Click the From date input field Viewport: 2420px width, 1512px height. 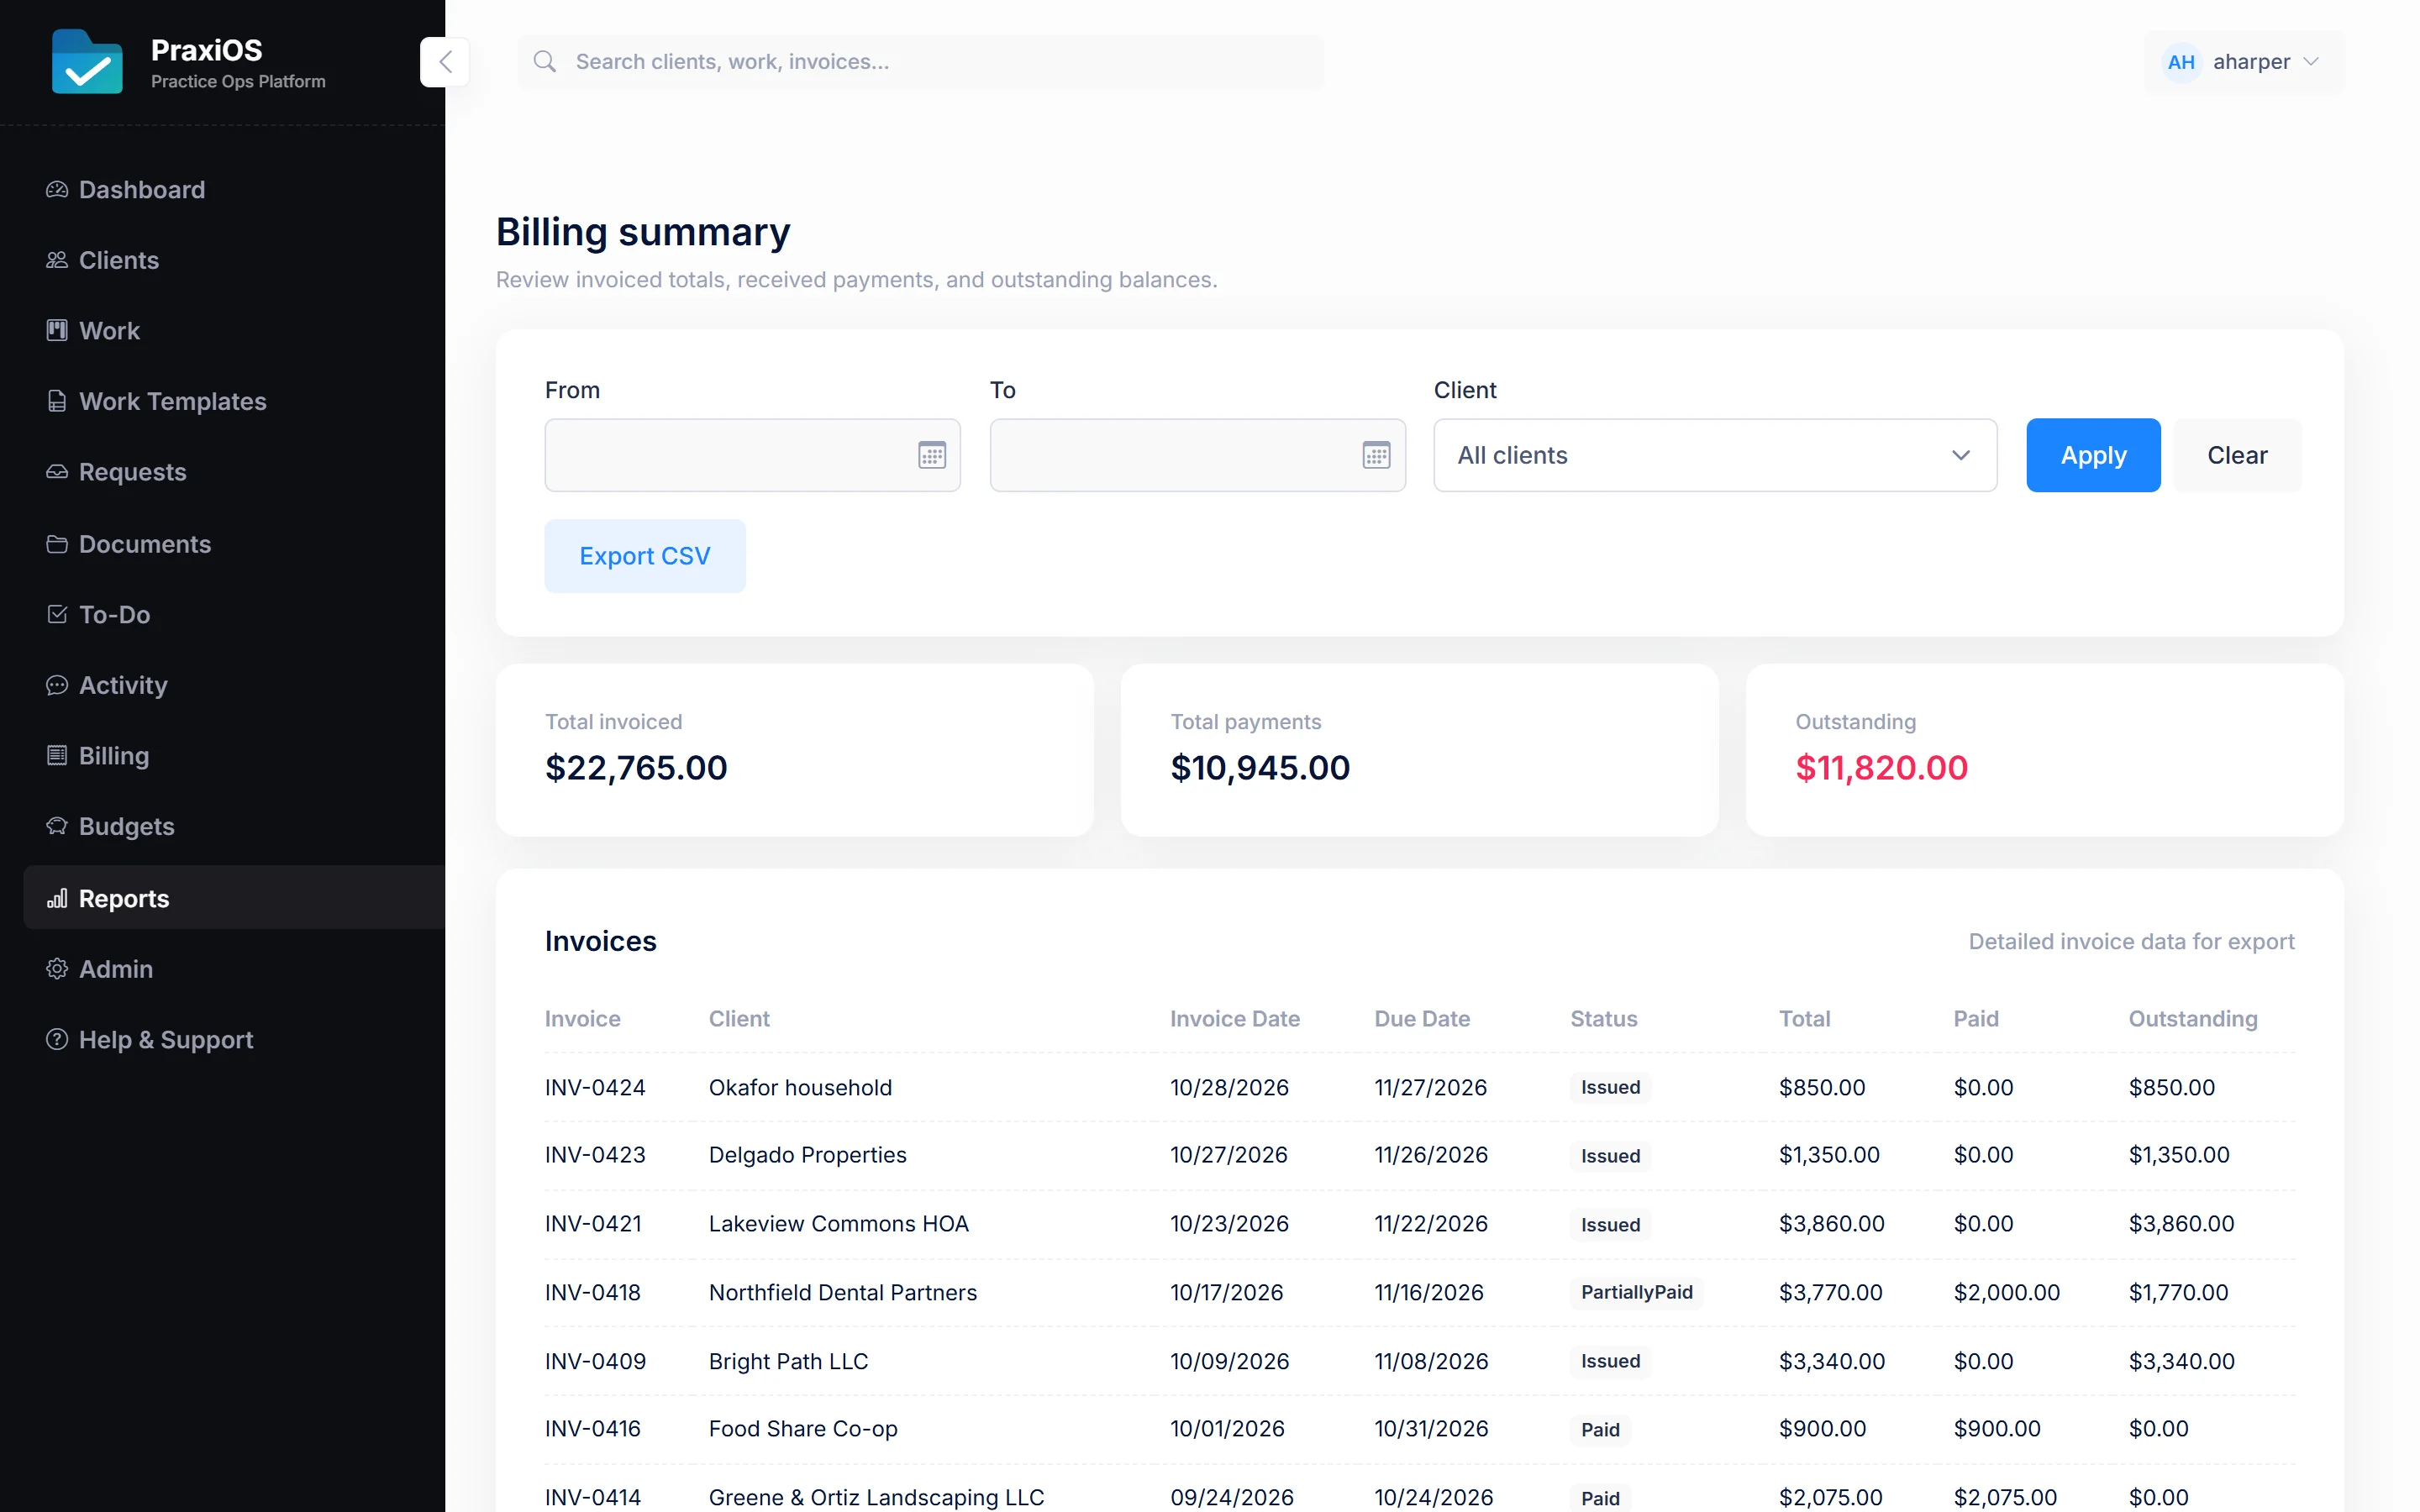[752, 455]
